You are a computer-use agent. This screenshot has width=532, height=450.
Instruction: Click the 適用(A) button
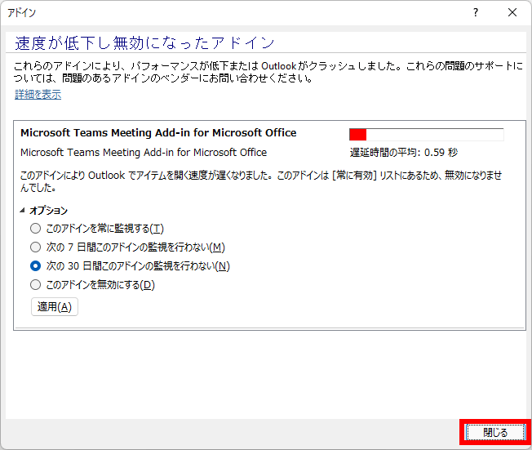(x=55, y=307)
